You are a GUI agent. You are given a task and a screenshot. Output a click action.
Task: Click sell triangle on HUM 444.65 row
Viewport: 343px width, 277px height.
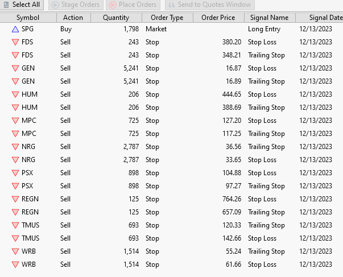click(x=15, y=94)
